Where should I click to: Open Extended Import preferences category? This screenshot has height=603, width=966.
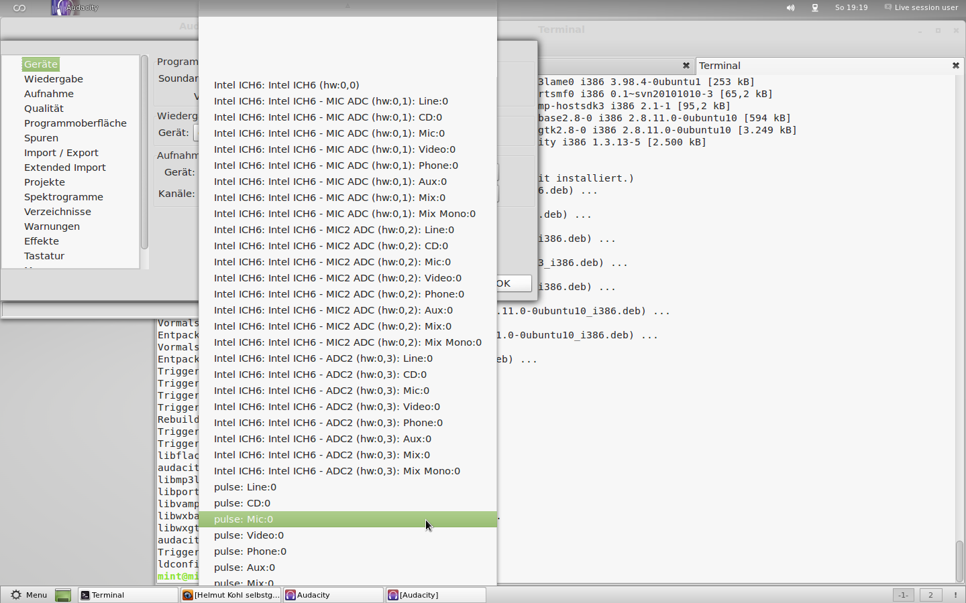coord(65,167)
